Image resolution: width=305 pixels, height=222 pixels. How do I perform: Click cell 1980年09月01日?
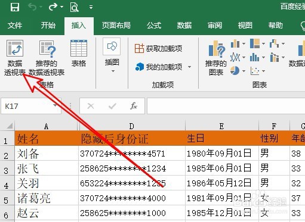point(222,154)
